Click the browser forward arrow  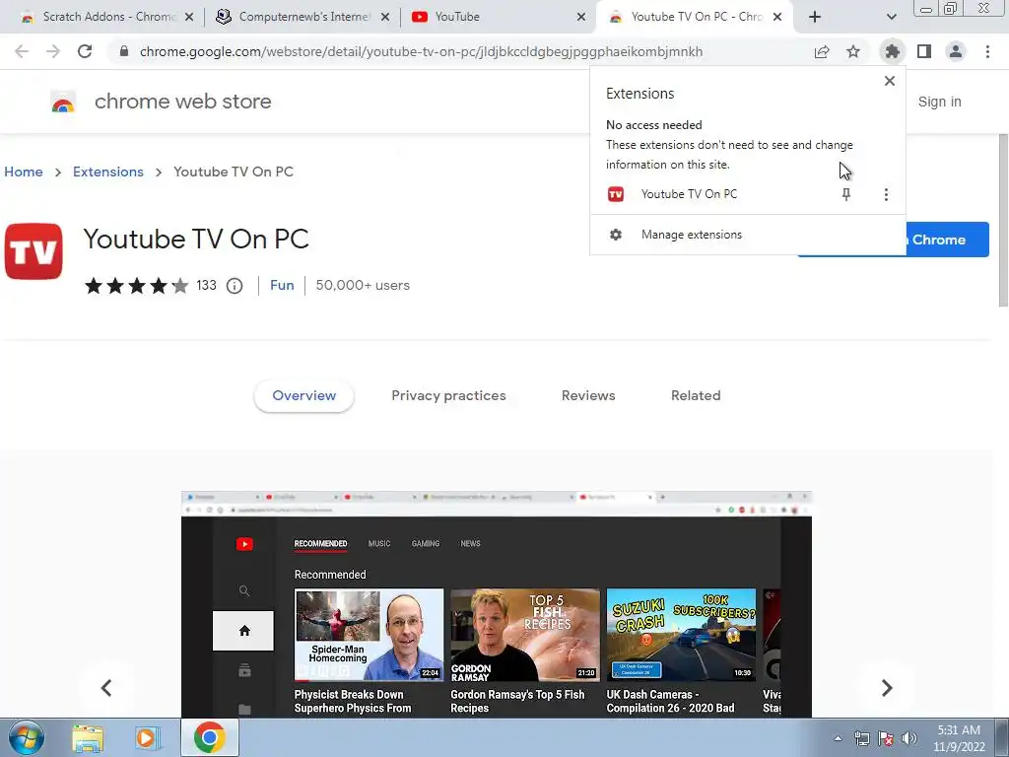tap(53, 51)
